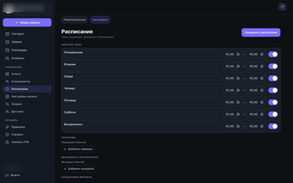Click the info icon next to Справка
The width and height of the screenshot is (293, 183).
click(7, 134)
